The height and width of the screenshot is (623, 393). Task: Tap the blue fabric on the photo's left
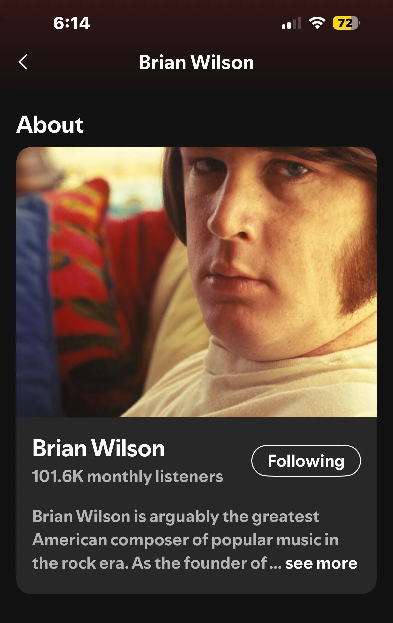[32, 300]
